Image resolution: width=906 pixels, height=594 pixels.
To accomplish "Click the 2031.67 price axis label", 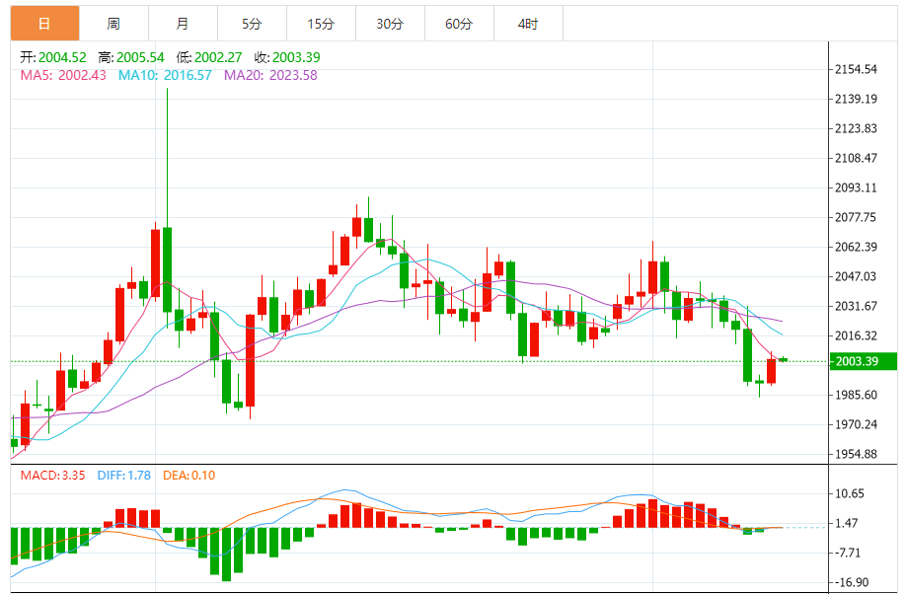I will (856, 306).
